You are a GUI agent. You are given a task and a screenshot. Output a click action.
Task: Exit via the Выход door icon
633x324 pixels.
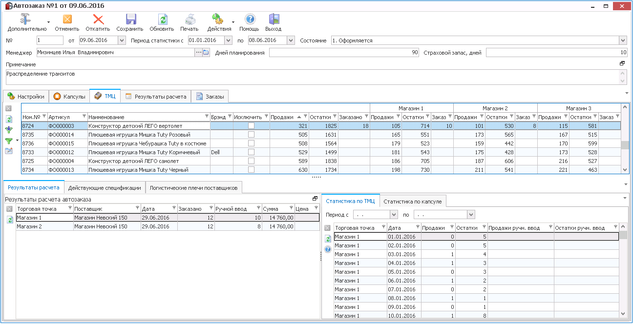(274, 19)
